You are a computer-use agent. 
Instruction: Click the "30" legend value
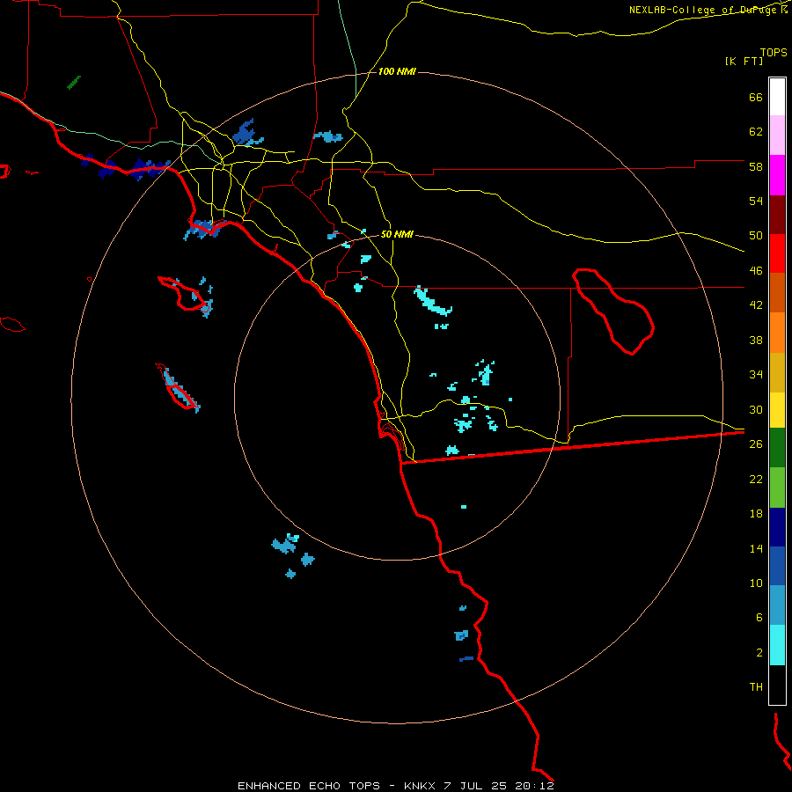tap(756, 409)
